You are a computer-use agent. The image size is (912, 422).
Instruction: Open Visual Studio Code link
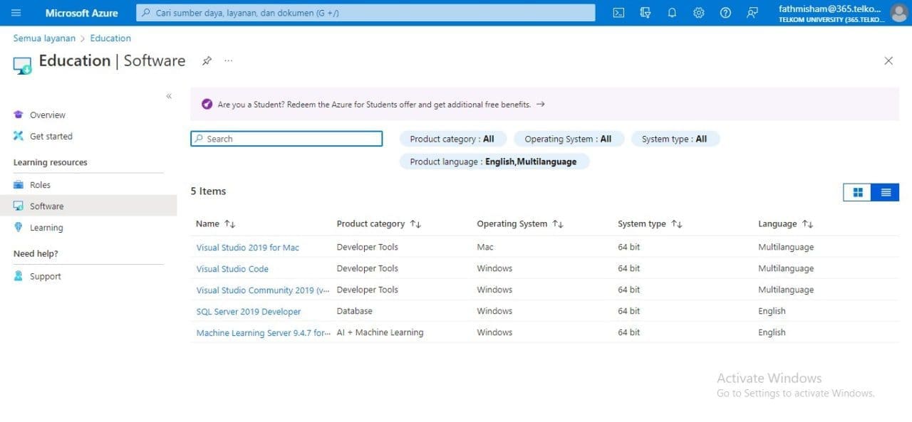point(232,269)
